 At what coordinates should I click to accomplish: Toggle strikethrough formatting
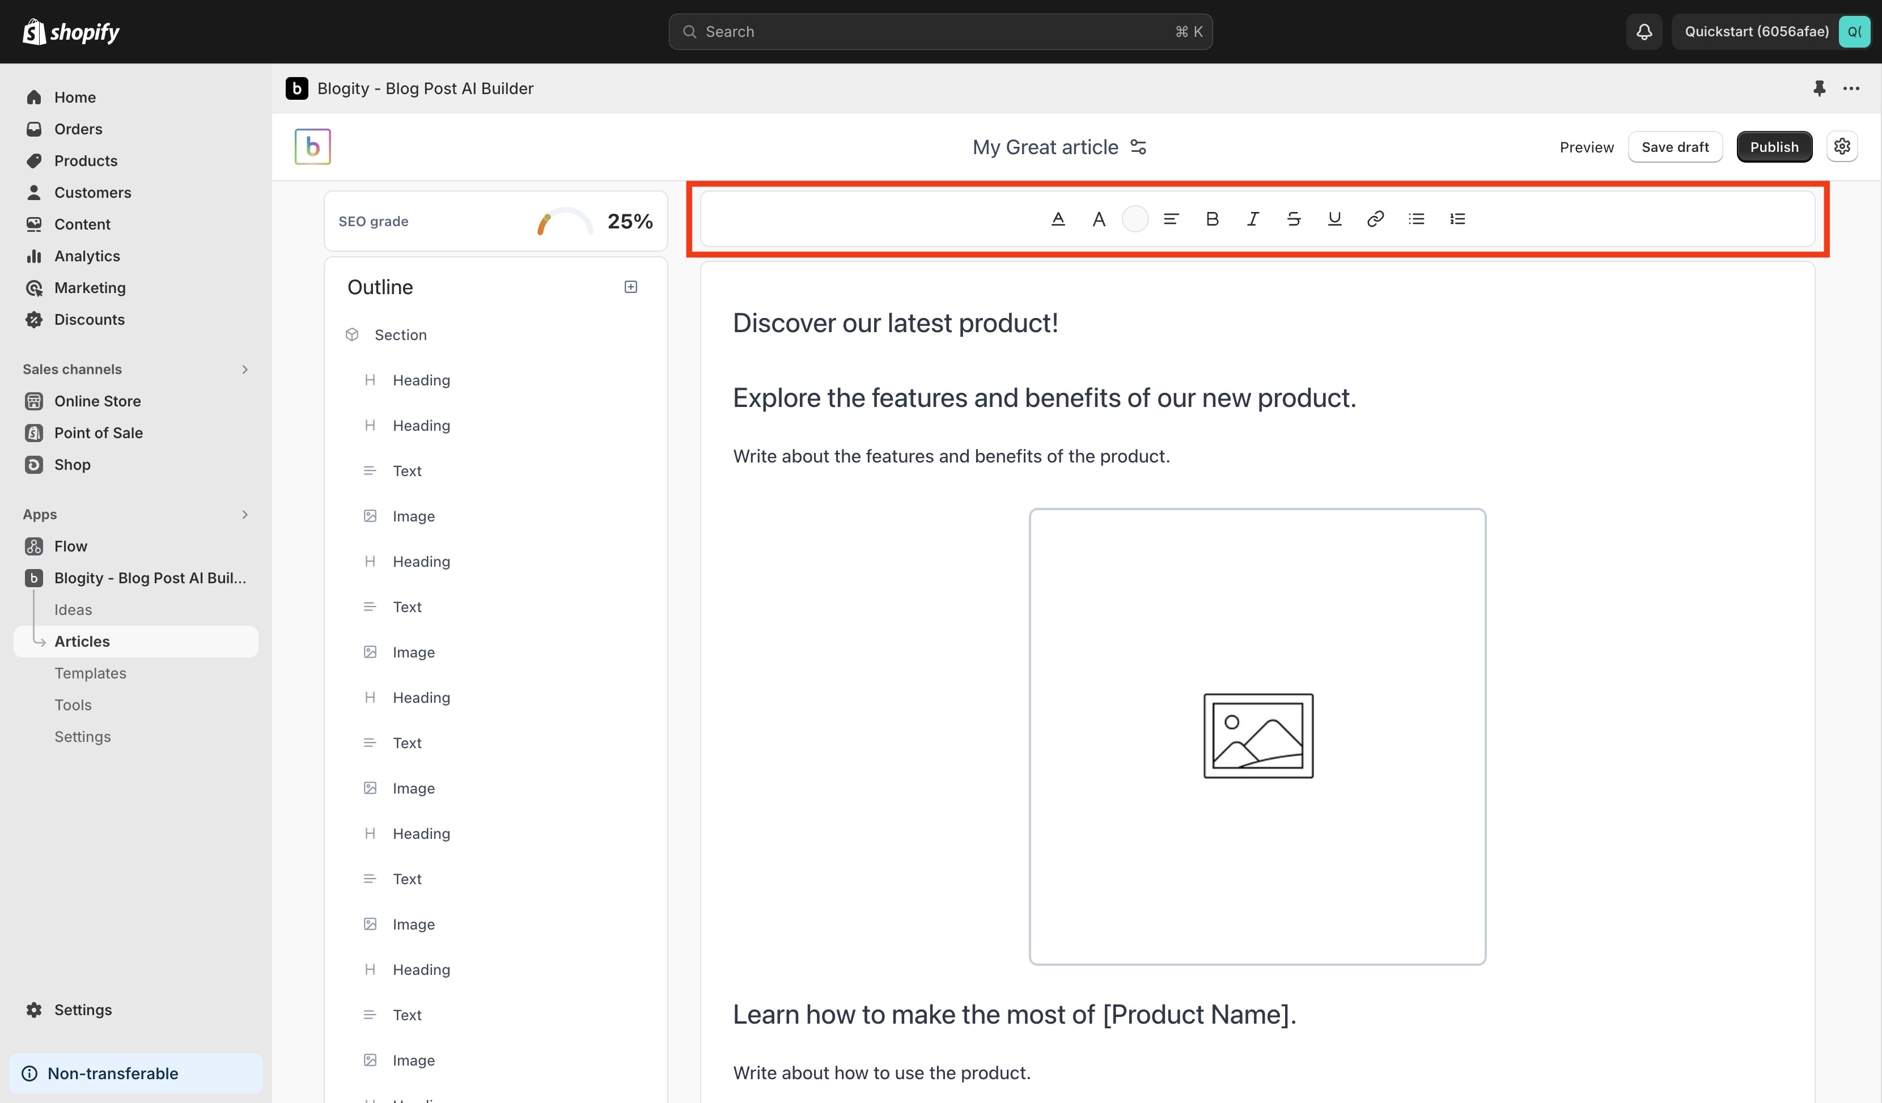coord(1294,219)
